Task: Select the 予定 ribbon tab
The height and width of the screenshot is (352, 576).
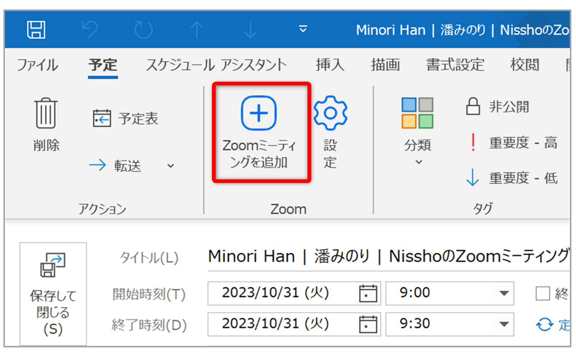Action: tap(103, 65)
